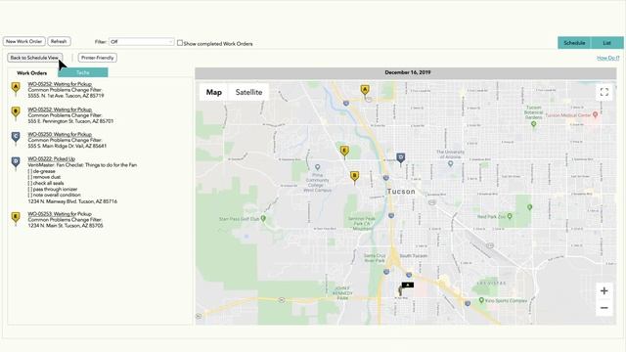Click yellow pin B in work order list

pos(16,112)
